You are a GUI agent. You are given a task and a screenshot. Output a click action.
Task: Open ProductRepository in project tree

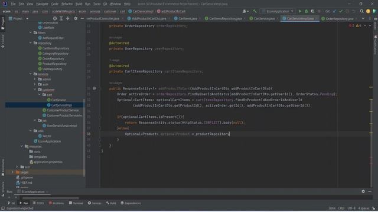click(x=54, y=64)
